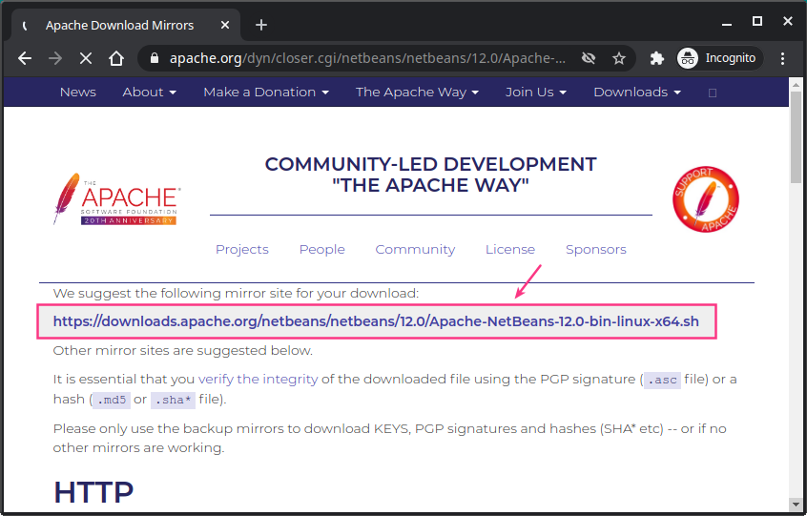Click the Community-Led Development heading
The height and width of the screenshot is (516, 807).
[431, 175]
